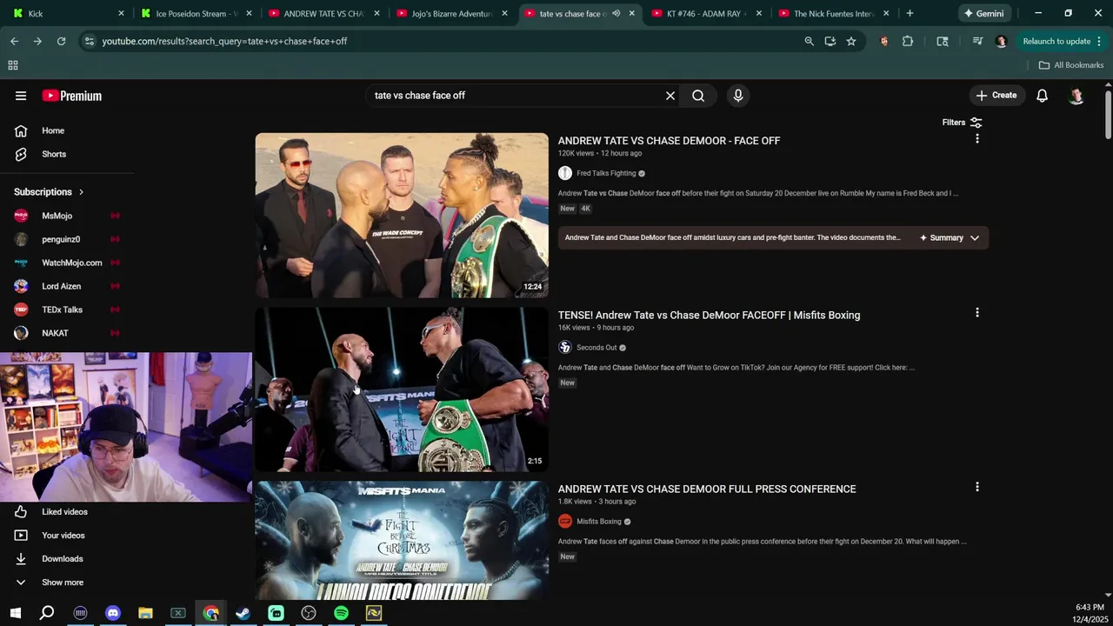Screen dimensions: 1113x626
Task: Open All Bookmarks folder
Action: 1071,65
